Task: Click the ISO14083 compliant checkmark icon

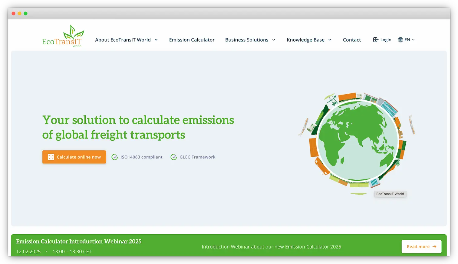Action: coord(114,157)
